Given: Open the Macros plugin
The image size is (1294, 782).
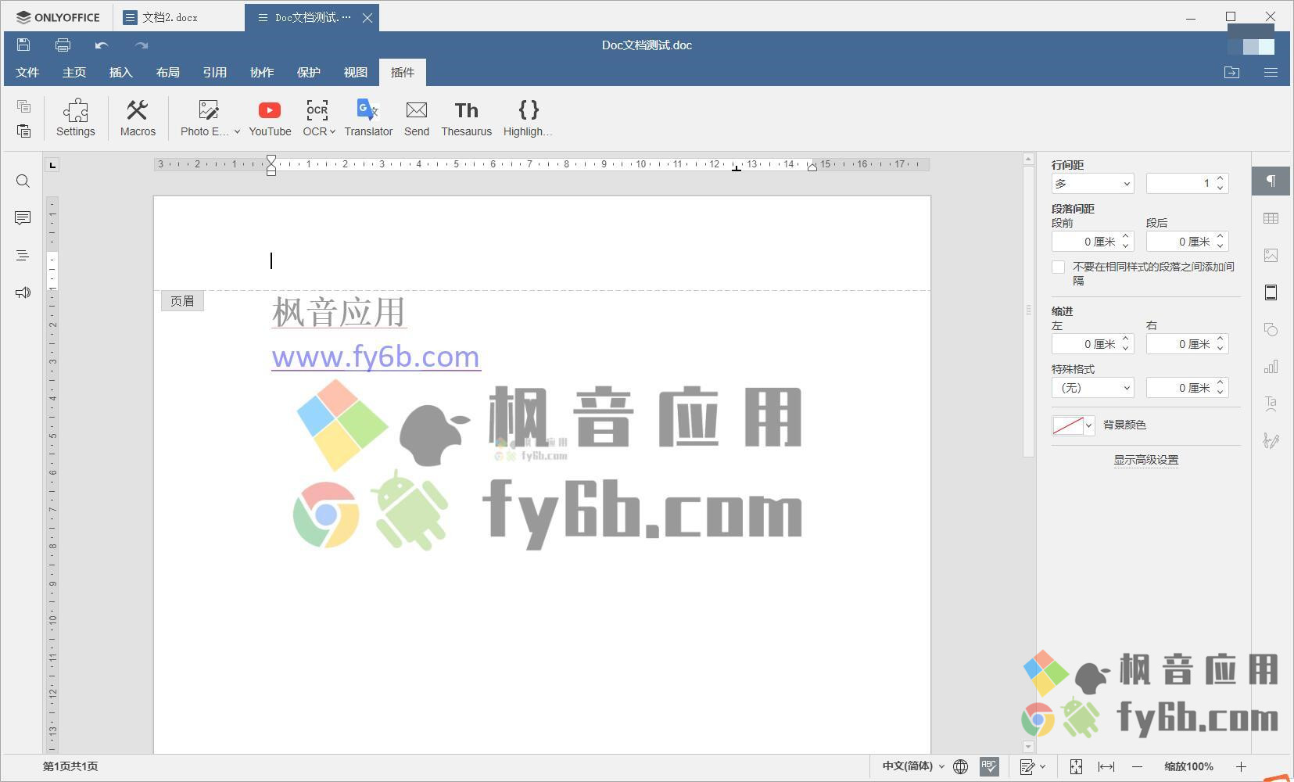Looking at the screenshot, I should click(138, 118).
